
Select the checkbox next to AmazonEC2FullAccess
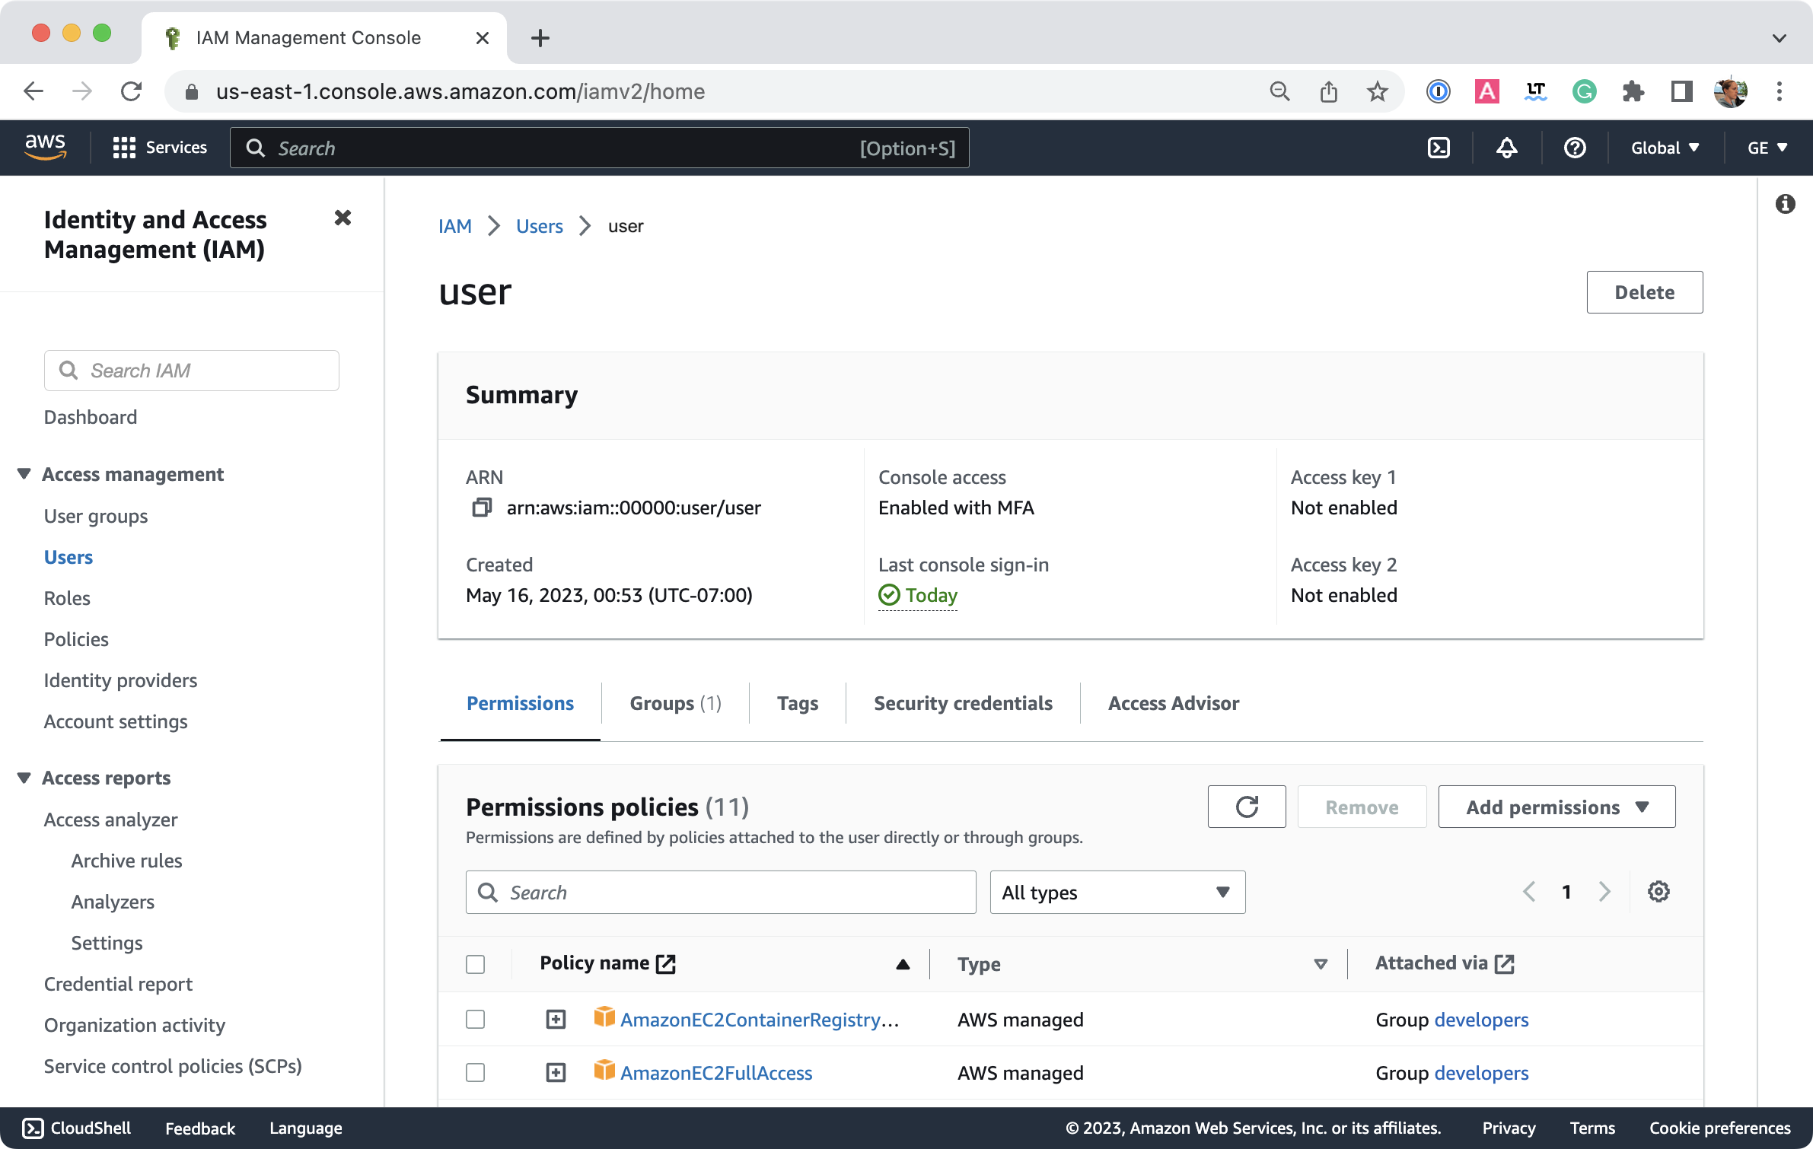click(x=474, y=1071)
